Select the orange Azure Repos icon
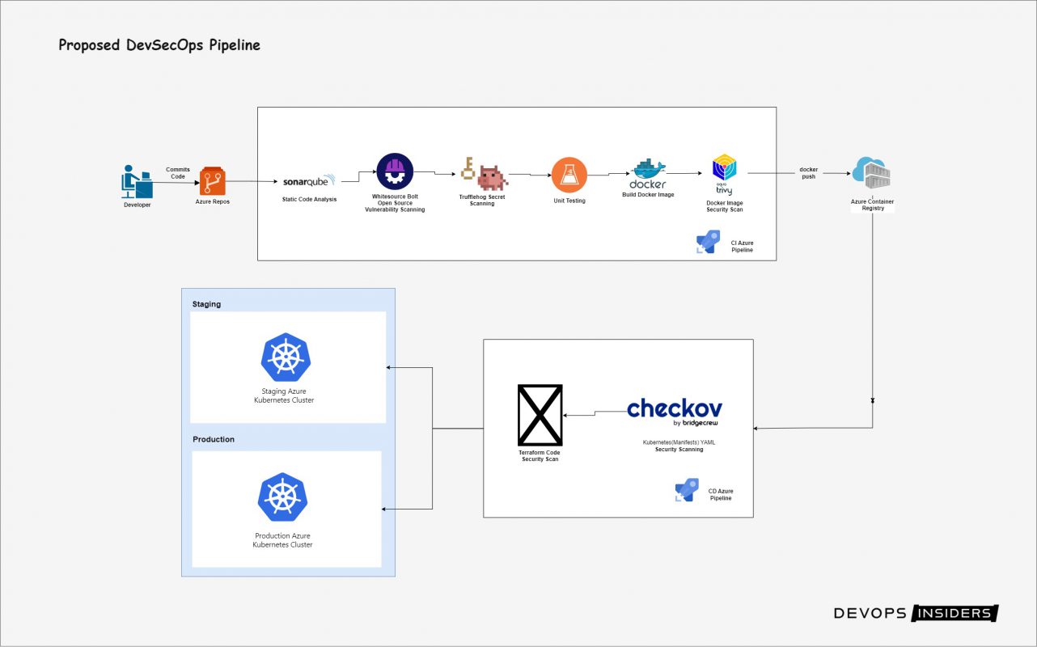 pyautogui.click(x=213, y=181)
